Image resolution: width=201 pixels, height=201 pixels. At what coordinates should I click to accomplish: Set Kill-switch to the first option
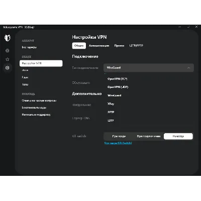(x=119, y=136)
